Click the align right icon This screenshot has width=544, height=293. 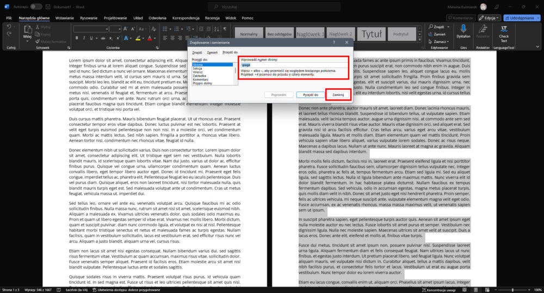[180, 38]
